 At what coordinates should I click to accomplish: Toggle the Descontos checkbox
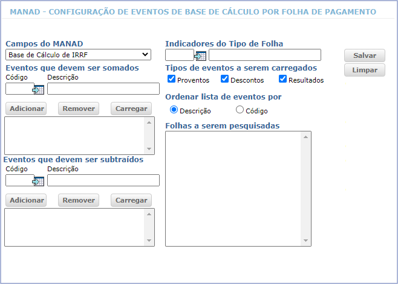coord(225,80)
